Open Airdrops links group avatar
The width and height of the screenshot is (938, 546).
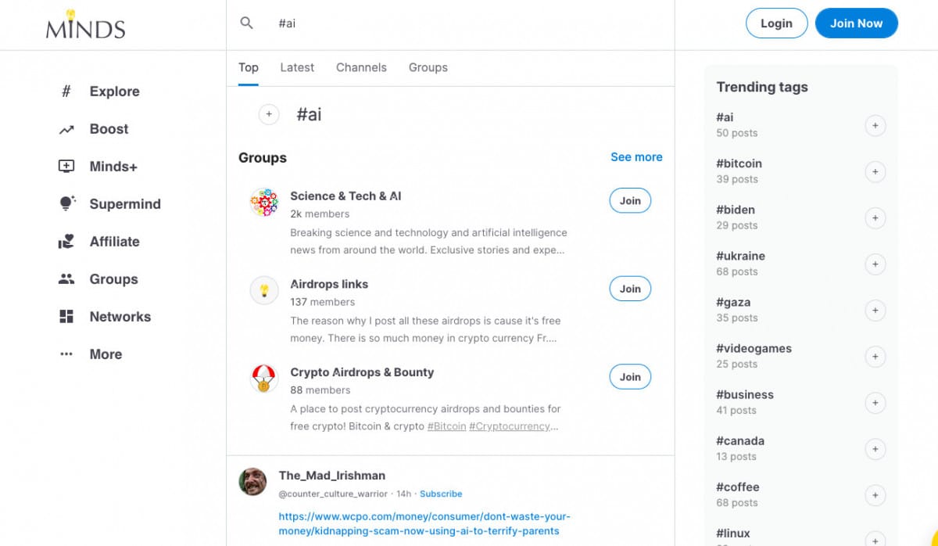[264, 290]
